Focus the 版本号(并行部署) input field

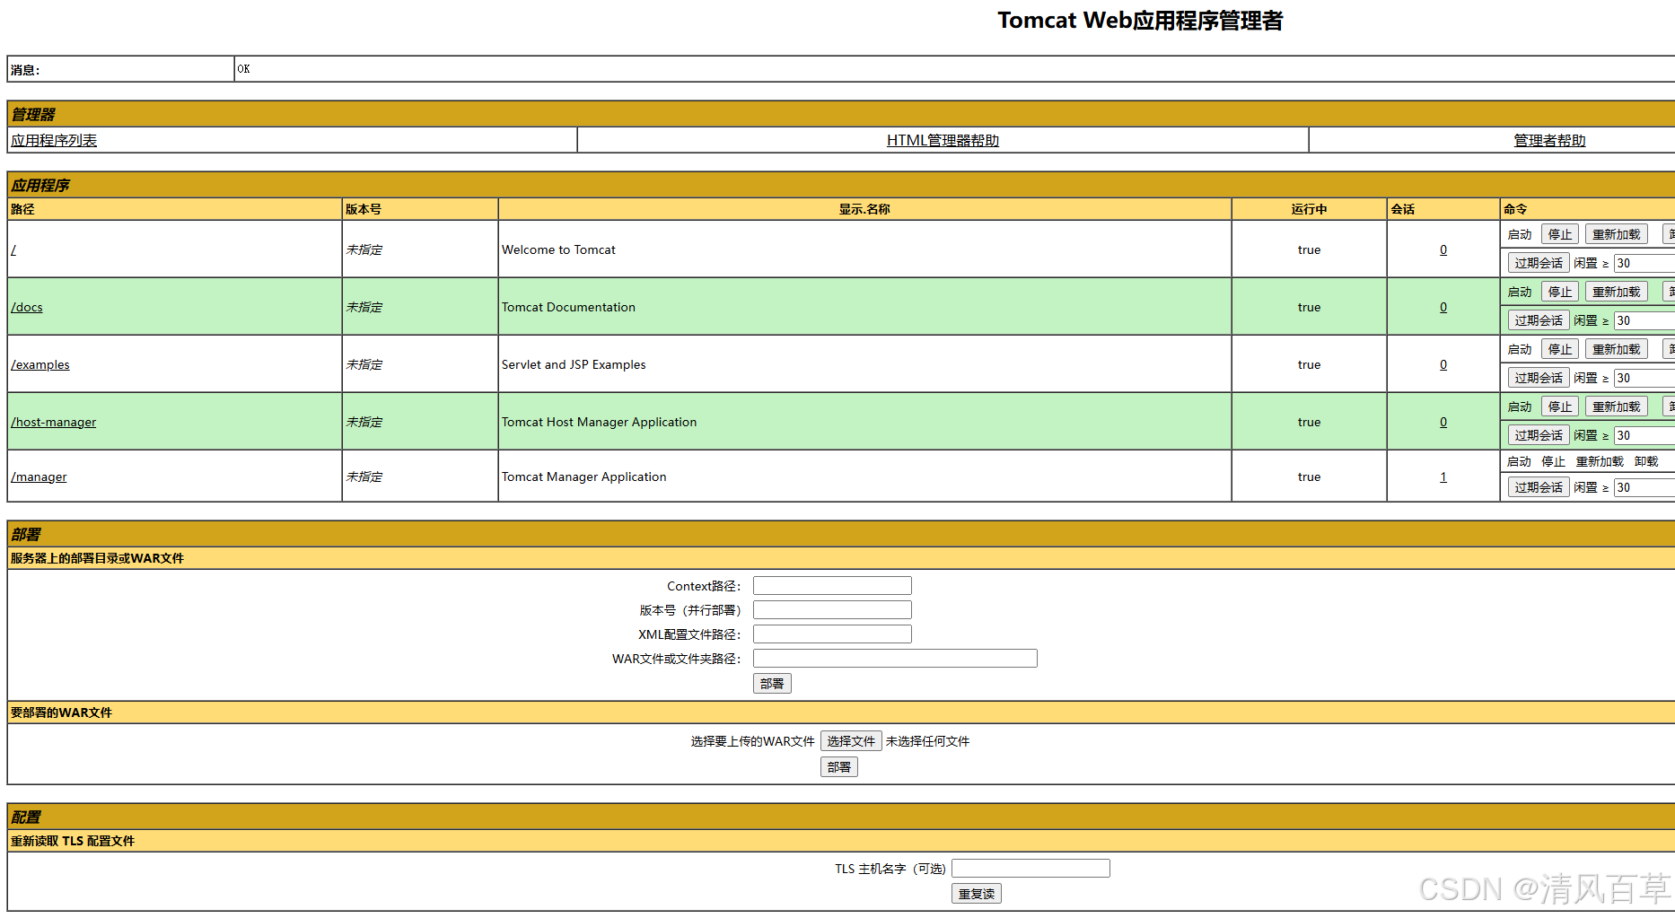click(x=832, y=610)
